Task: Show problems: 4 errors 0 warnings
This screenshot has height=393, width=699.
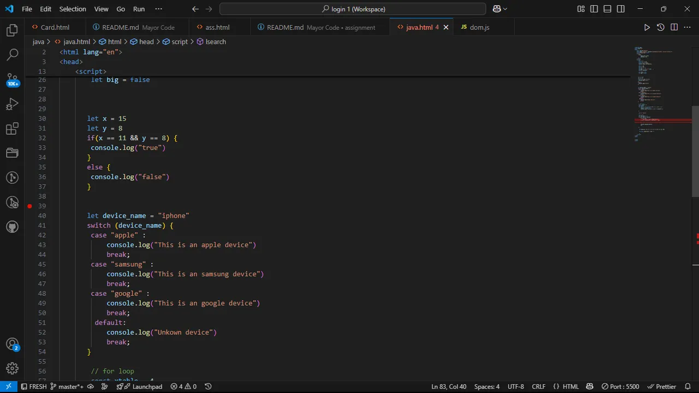Action: [183, 386]
